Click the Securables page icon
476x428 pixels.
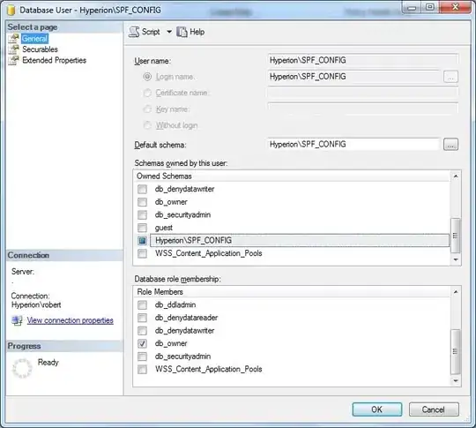pos(13,49)
